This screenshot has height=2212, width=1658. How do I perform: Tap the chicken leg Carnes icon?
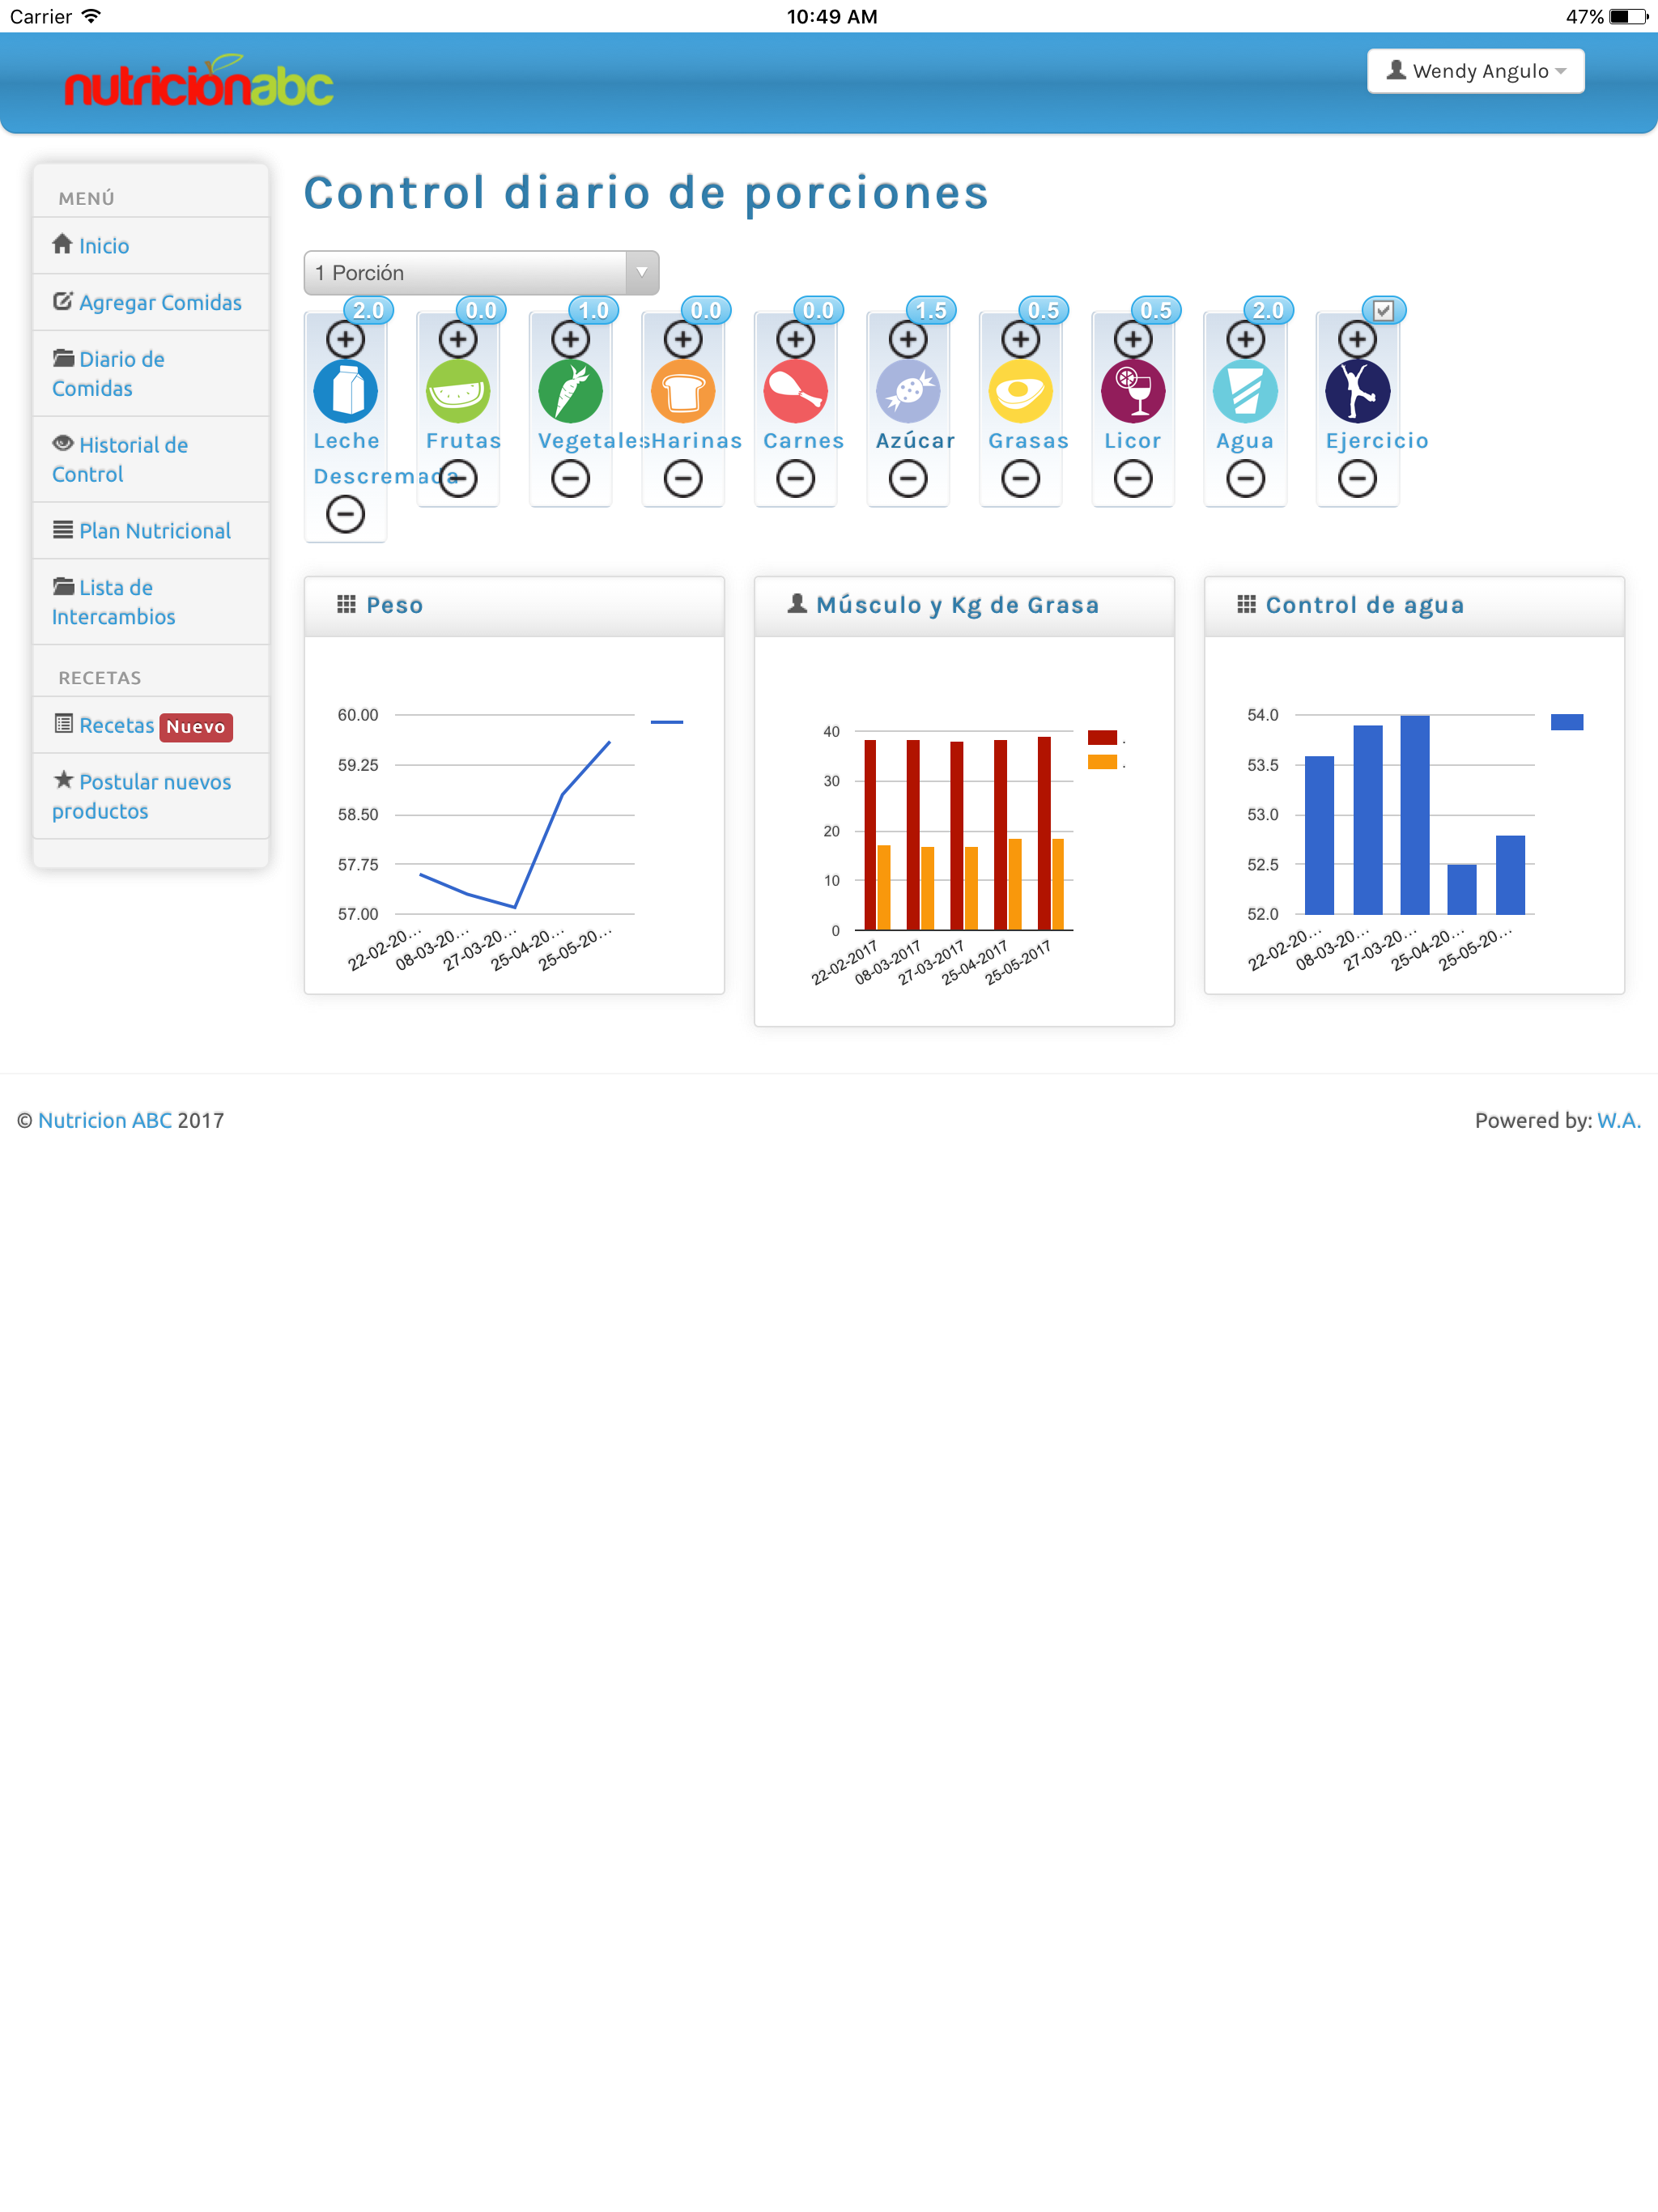(x=795, y=391)
